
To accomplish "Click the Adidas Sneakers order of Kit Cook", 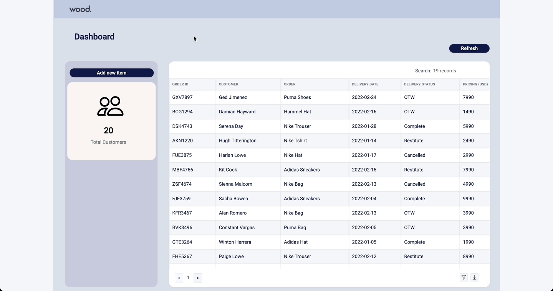I will [x=302, y=170].
